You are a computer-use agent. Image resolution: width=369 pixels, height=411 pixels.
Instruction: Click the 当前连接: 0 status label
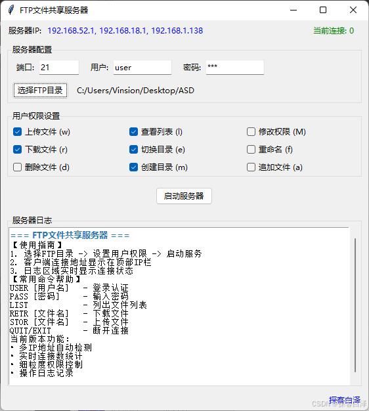click(x=334, y=31)
